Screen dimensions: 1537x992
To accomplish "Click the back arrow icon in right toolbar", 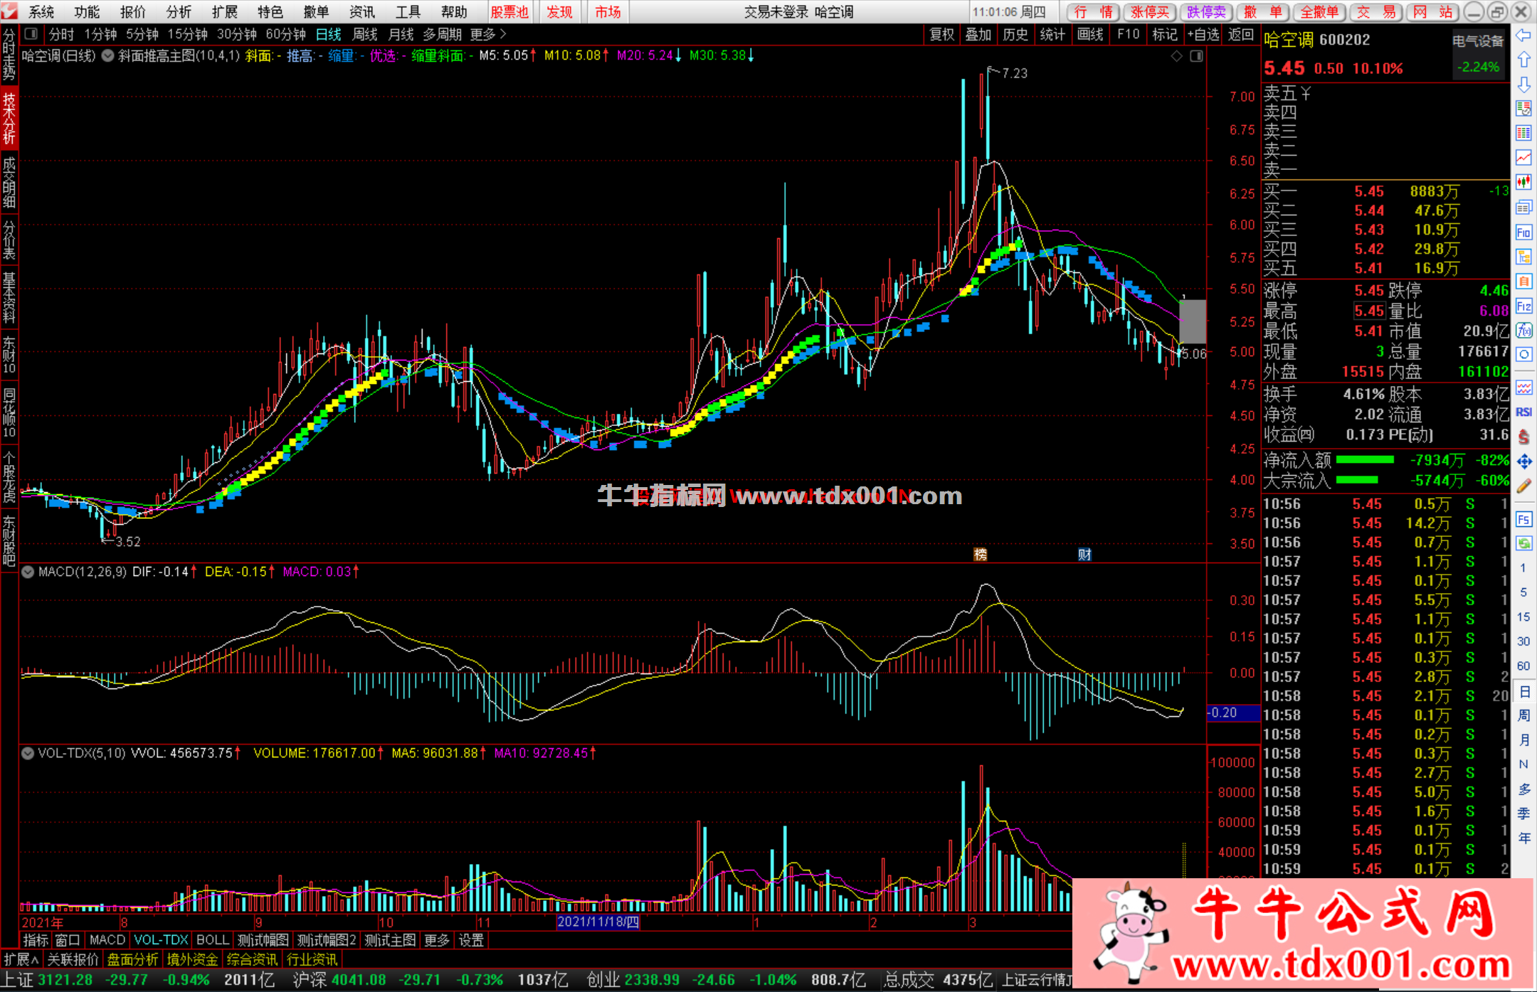I will click(1523, 36).
